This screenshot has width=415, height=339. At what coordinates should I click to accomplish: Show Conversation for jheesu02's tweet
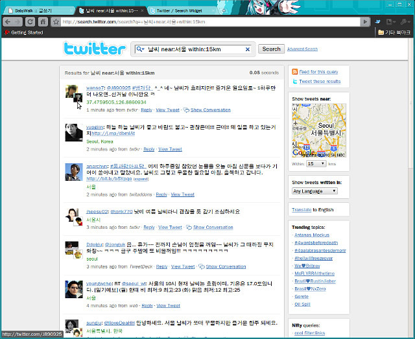pos(213,228)
